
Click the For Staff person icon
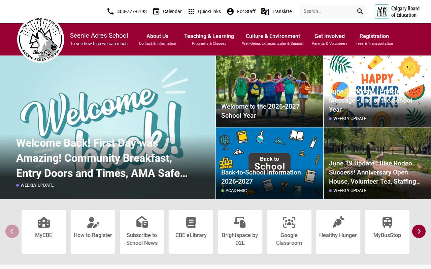click(230, 11)
